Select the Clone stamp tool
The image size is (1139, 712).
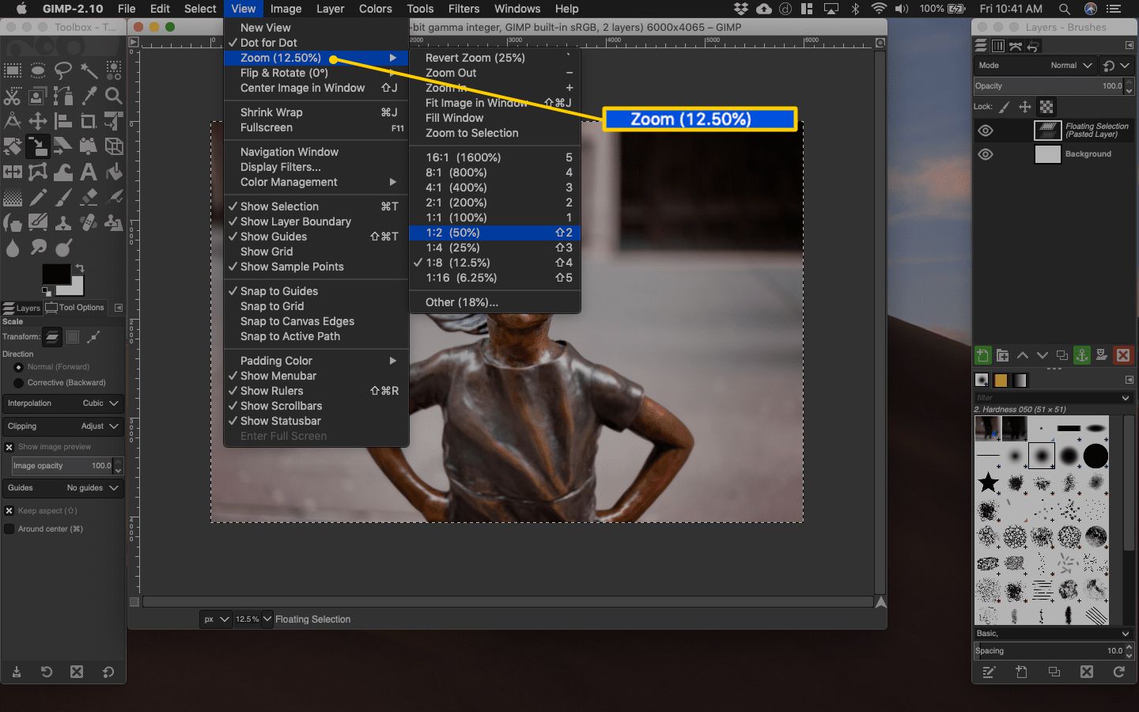[x=63, y=222]
